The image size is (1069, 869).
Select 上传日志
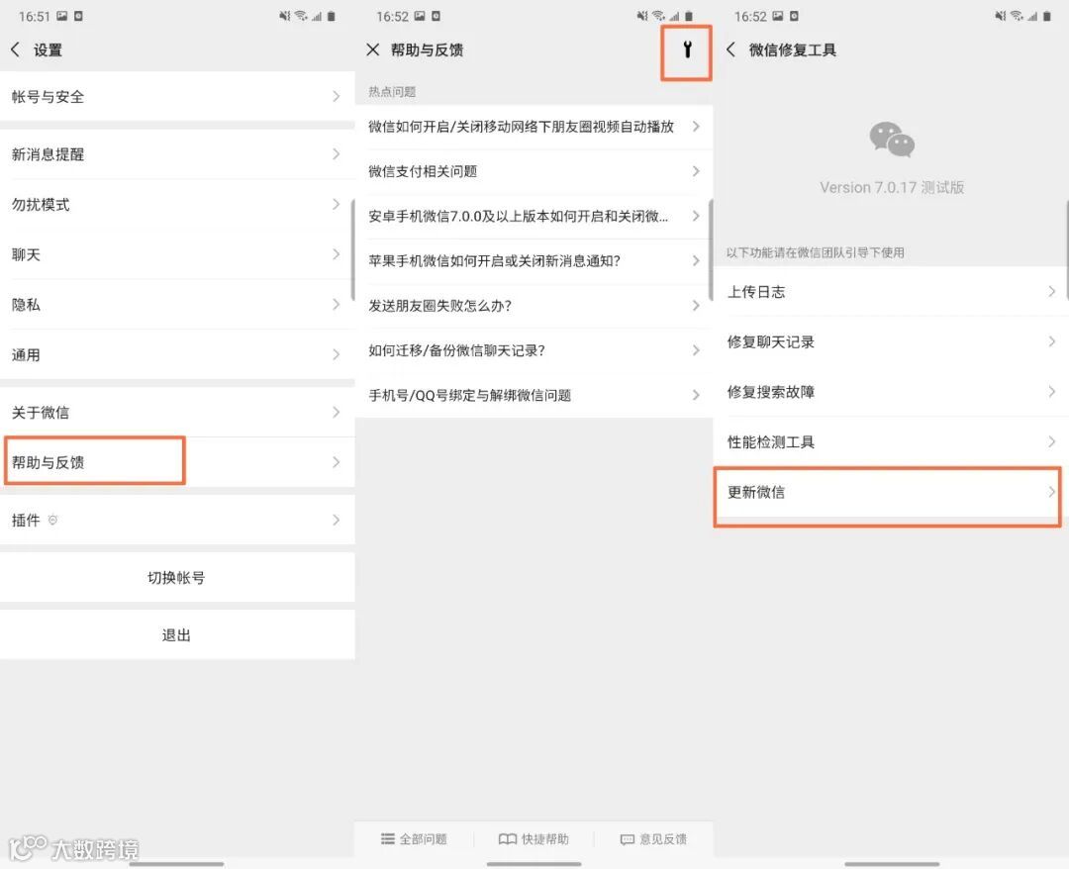pyautogui.click(x=891, y=292)
